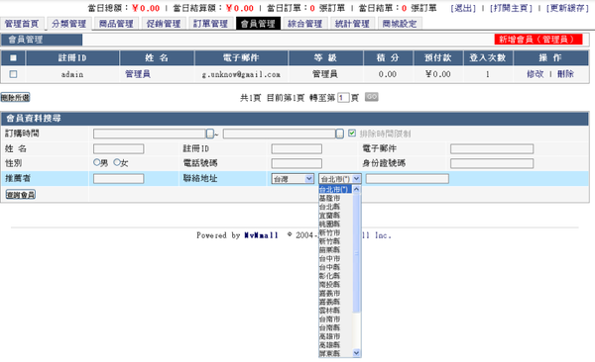Image resolution: width=595 pixels, height=362 pixels.
Task: Switch to the 統計管理 tab
Action: pyautogui.click(x=352, y=24)
